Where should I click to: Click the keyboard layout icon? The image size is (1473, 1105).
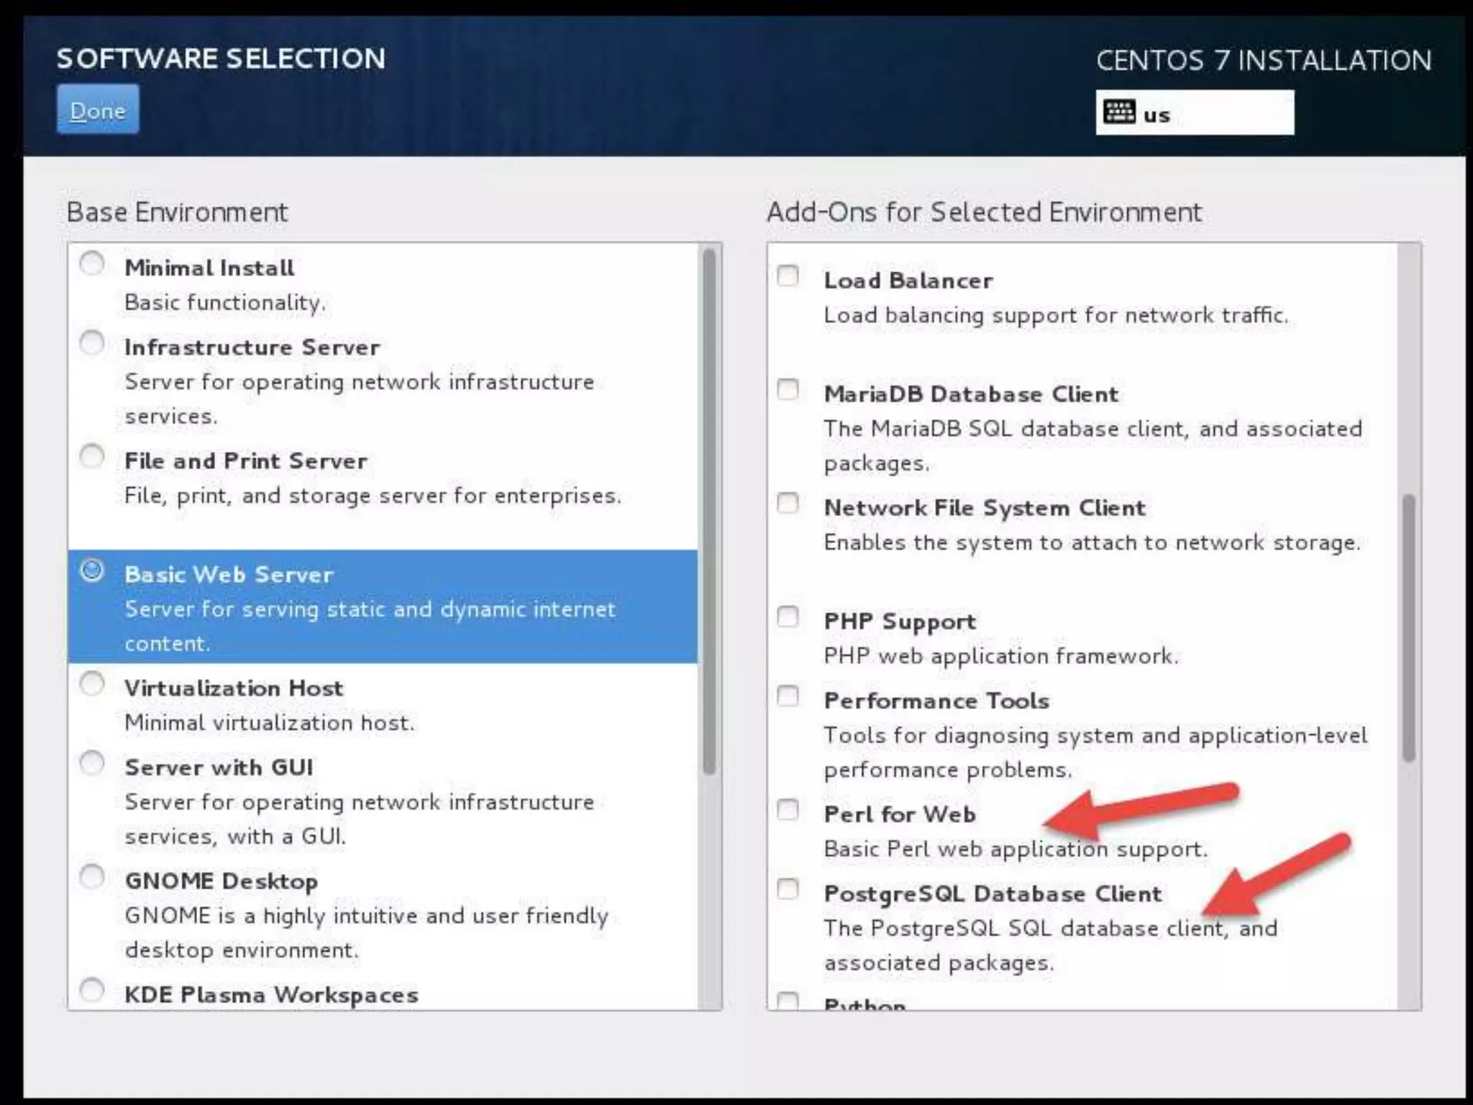(1119, 112)
